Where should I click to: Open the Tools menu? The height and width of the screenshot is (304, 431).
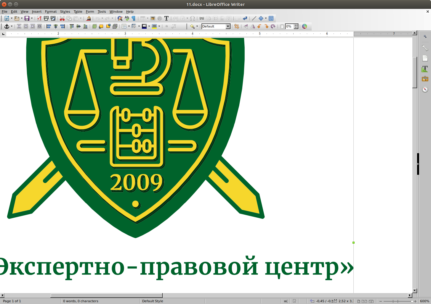coord(102,12)
